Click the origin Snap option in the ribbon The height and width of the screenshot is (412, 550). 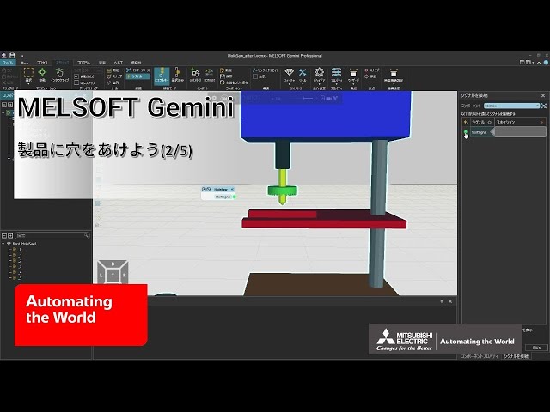tap(372, 70)
